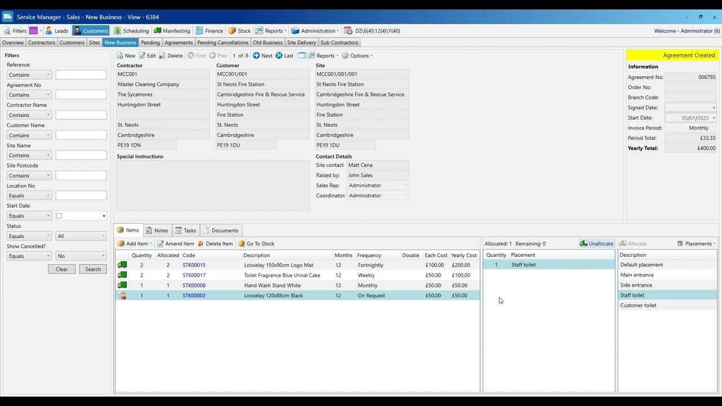Click the Edit record icon
Image resolution: width=722 pixels, height=406 pixels.
pyautogui.click(x=142, y=56)
